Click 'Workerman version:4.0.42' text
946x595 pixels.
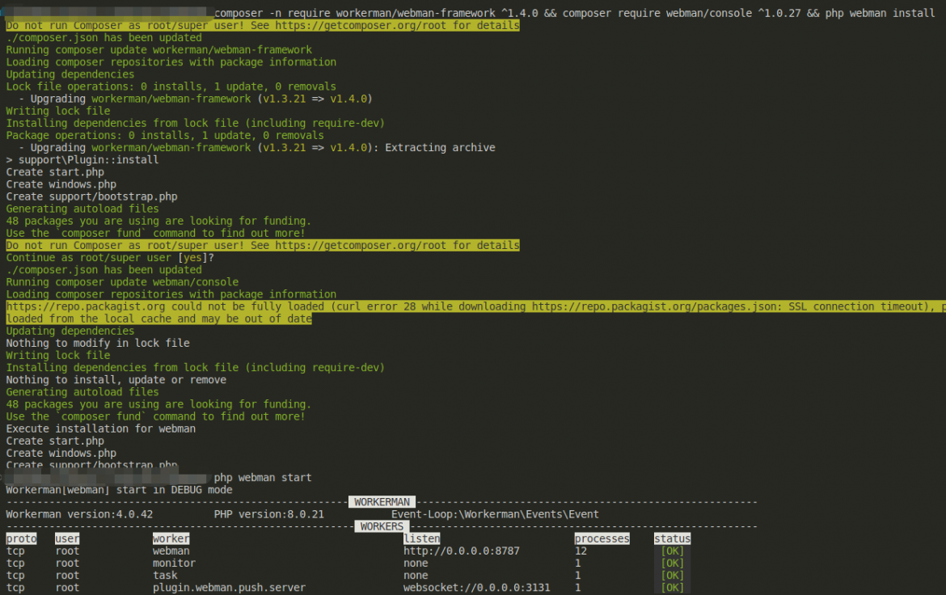pyautogui.click(x=79, y=514)
